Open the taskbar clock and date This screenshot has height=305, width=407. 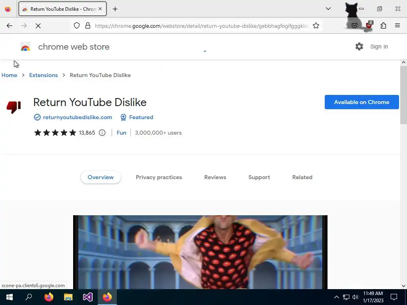click(x=373, y=297)
